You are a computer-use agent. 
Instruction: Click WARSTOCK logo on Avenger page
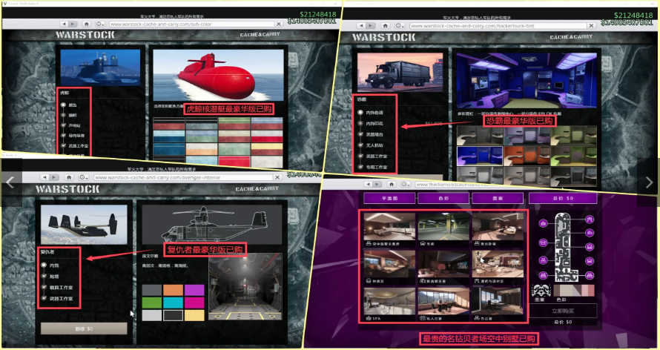67,189
